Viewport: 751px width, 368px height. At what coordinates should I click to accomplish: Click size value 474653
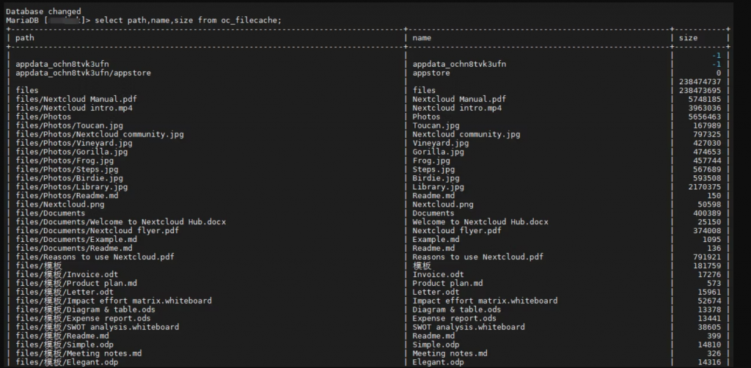click(707, 152)
